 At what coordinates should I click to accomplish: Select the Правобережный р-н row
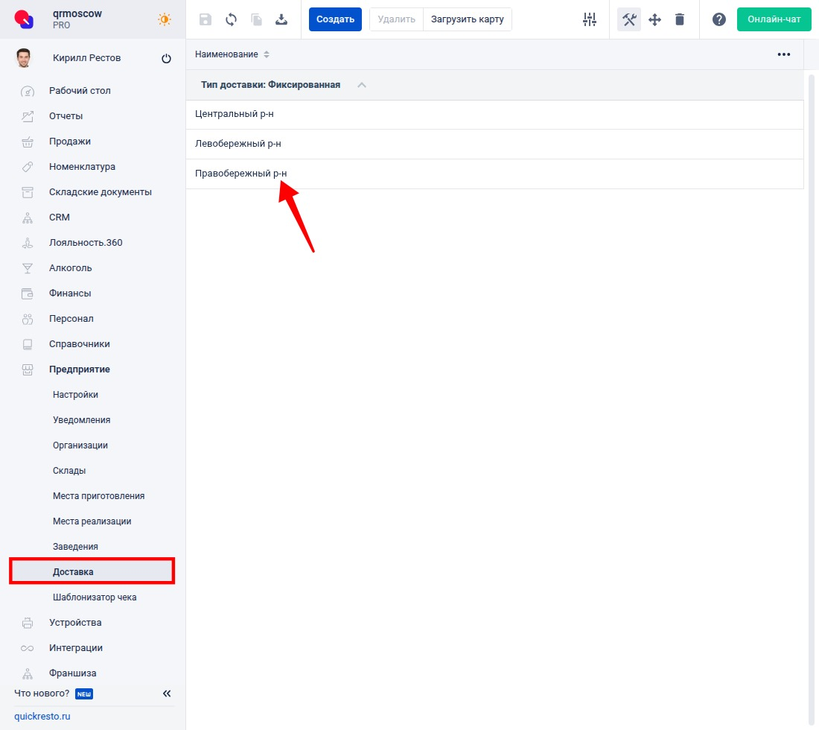pyautogui.click(x=240, y=174)
